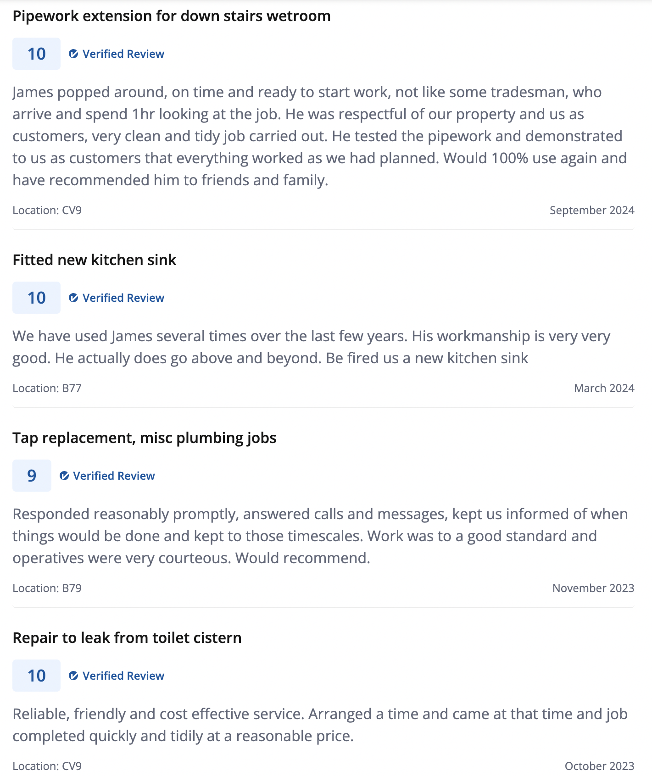
Task: Click the Location: B77 text
Action: pyautogui.click(x=47, y=388)
